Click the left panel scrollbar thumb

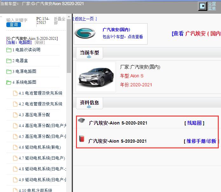pyautogui.click(x=69, y=46)
